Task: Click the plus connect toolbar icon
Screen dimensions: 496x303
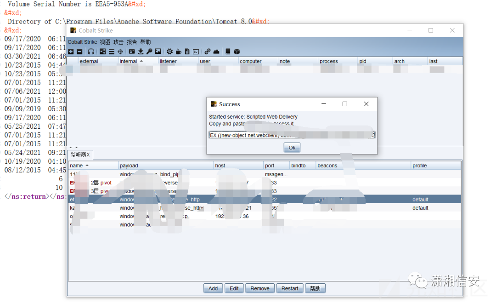Action: [71, 51]
